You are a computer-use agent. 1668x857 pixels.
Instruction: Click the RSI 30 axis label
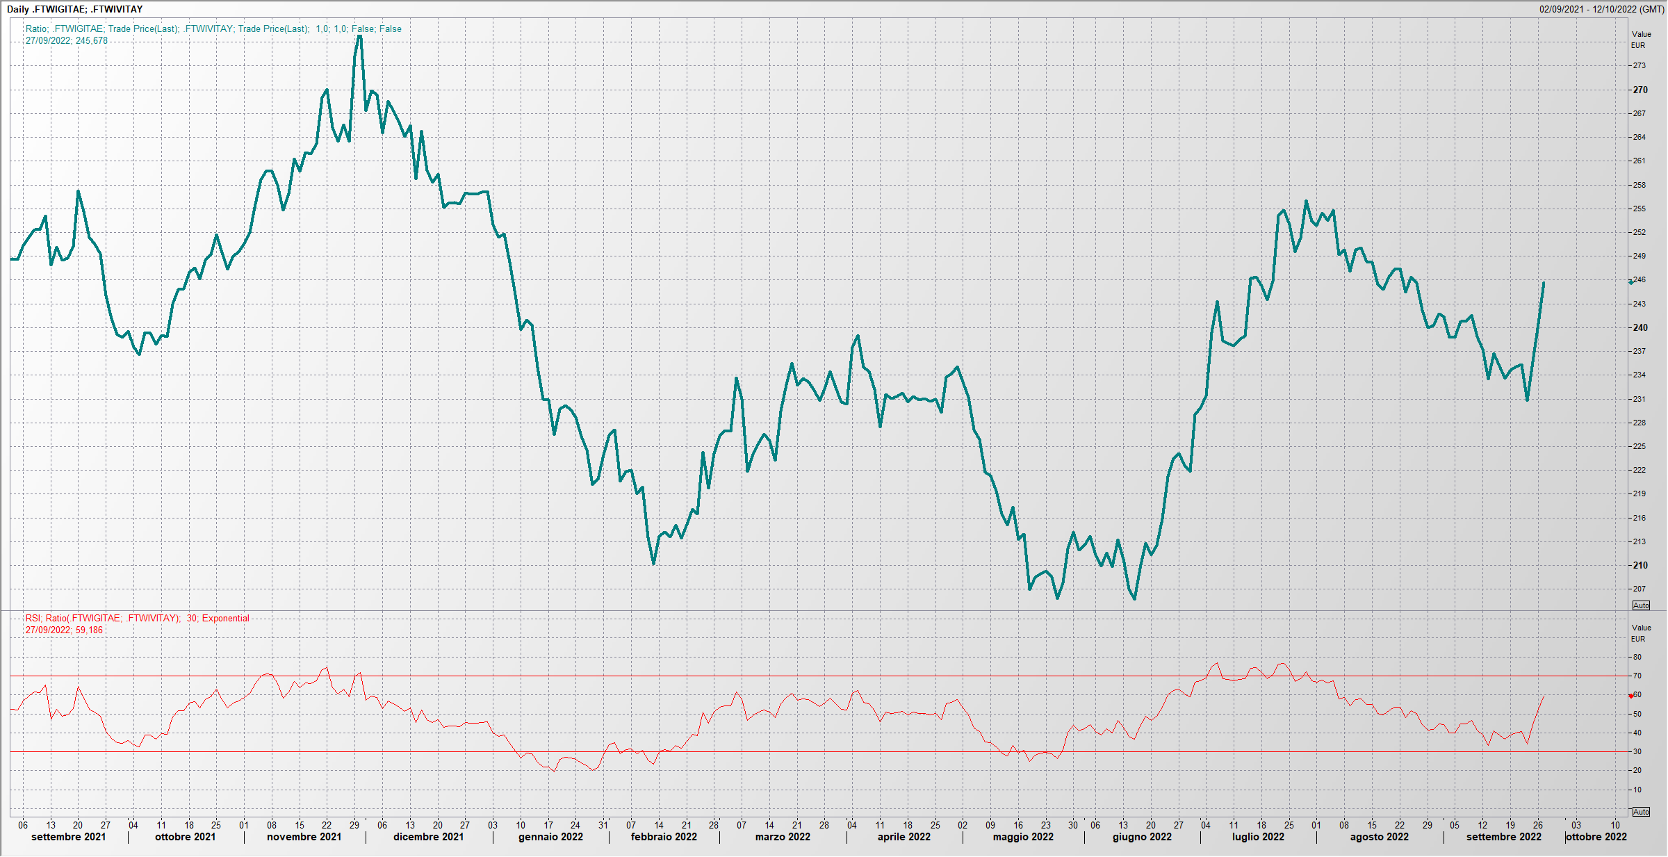tap(1637, 751)
